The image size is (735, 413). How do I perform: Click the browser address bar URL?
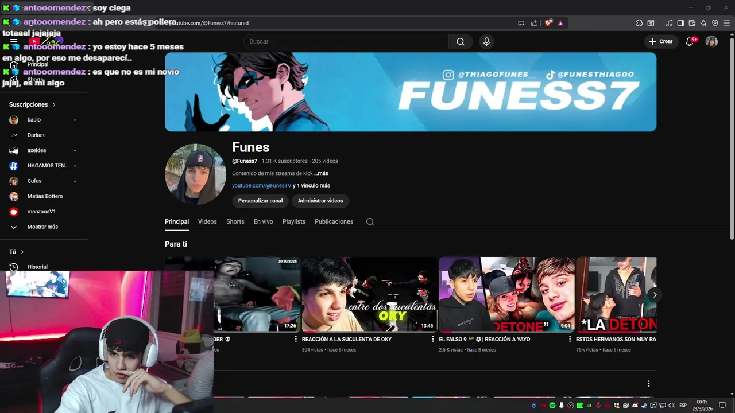pos(210,23)
